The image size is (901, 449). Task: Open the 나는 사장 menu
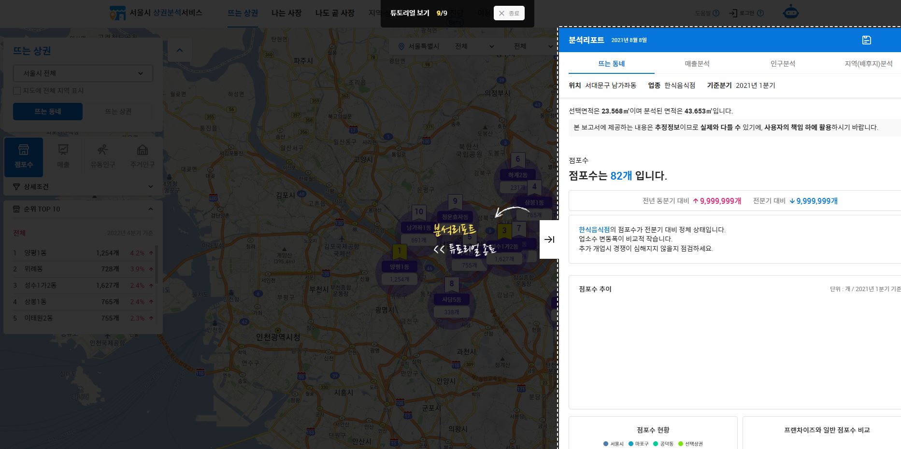(x=286, y=13)
